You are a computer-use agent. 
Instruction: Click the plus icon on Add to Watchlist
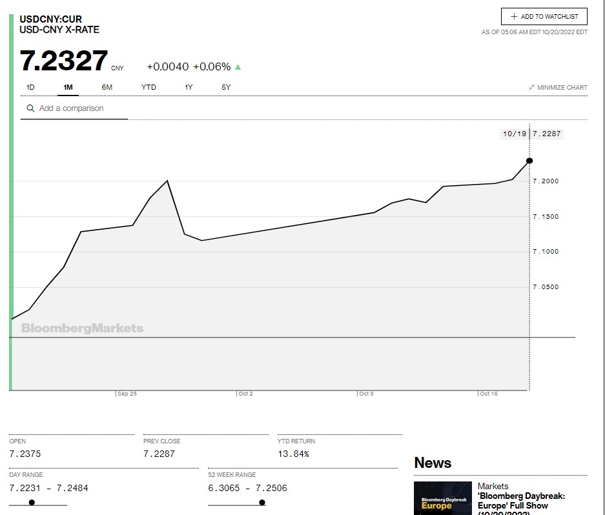(x=514, y=17)
